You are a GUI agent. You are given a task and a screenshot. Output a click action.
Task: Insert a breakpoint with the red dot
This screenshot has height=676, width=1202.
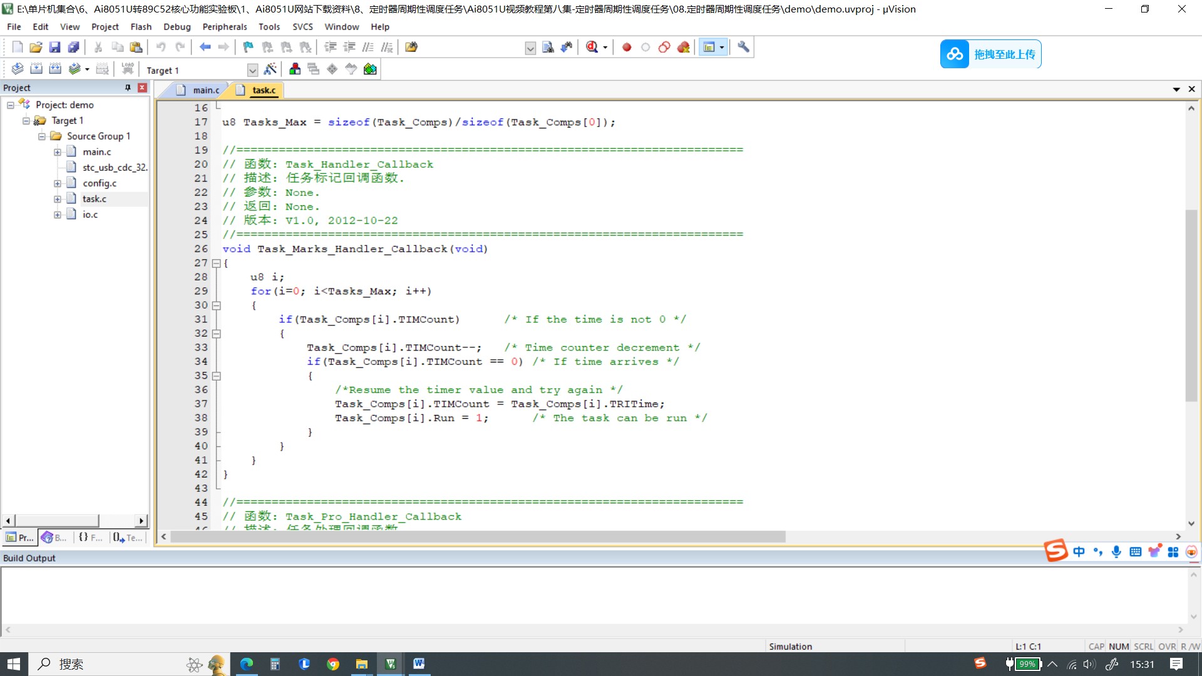click(x=627, y=47)
